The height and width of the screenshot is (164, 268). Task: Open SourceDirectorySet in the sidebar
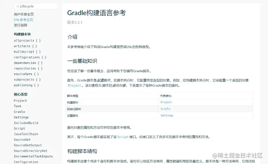[31, 151]
